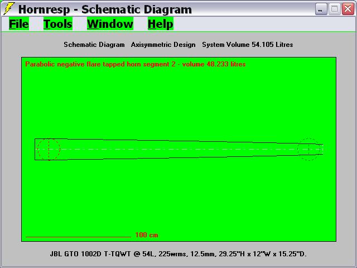Close the Schematic Diagram window
Image resolution: width=357 pixels, height=268 pixels.
(348, 9)
